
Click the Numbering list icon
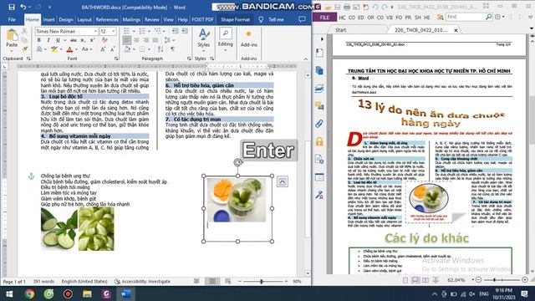(142, 31)
